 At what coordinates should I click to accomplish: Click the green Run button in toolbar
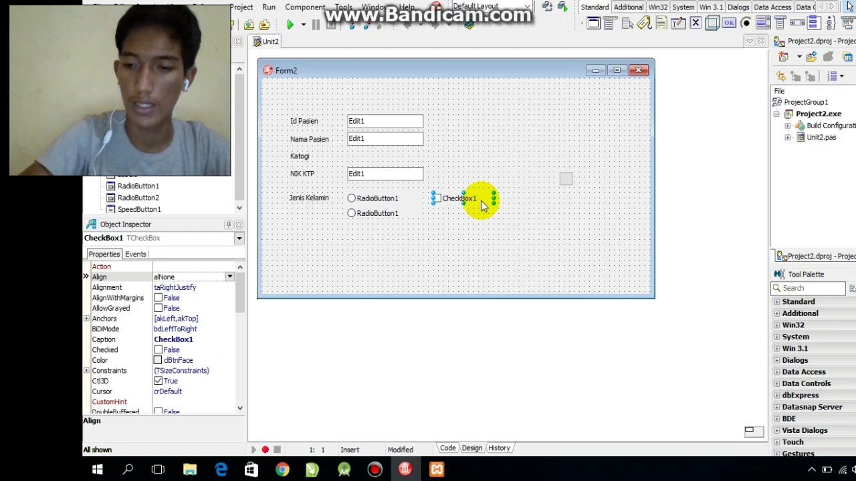pos(290,25)
